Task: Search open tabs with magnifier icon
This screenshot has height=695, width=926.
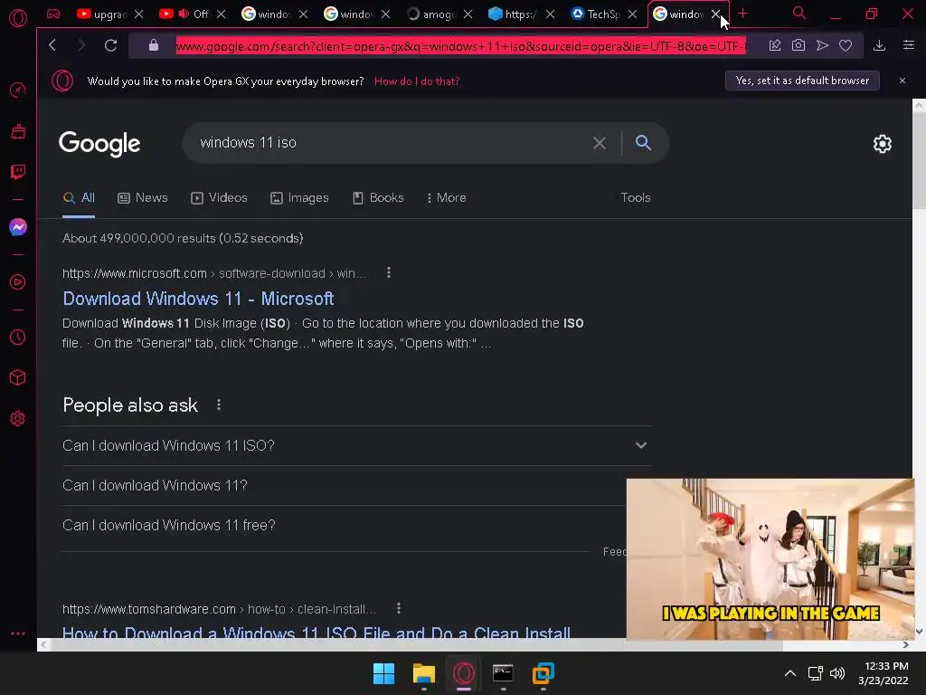Action: [799, 13]
